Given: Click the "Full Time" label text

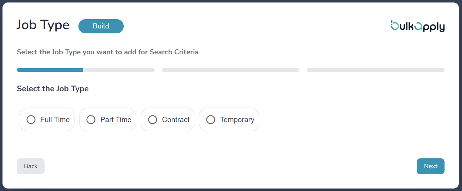Looking at the screenshot, I should [55, 120].
